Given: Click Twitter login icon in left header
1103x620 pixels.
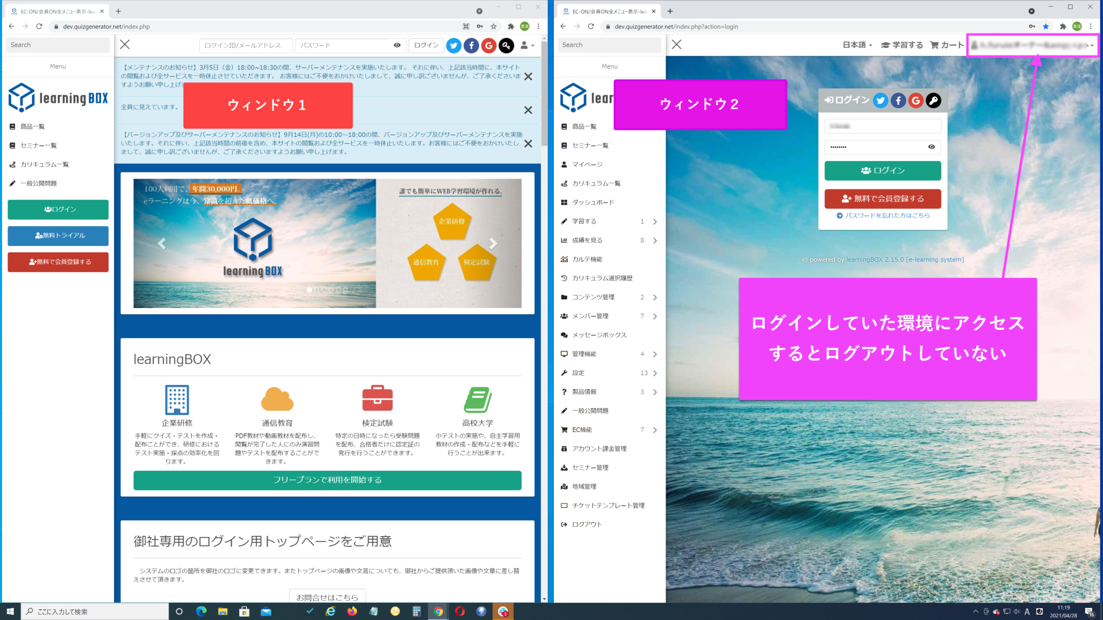Looking at the screenshot, I should [453, 46].
